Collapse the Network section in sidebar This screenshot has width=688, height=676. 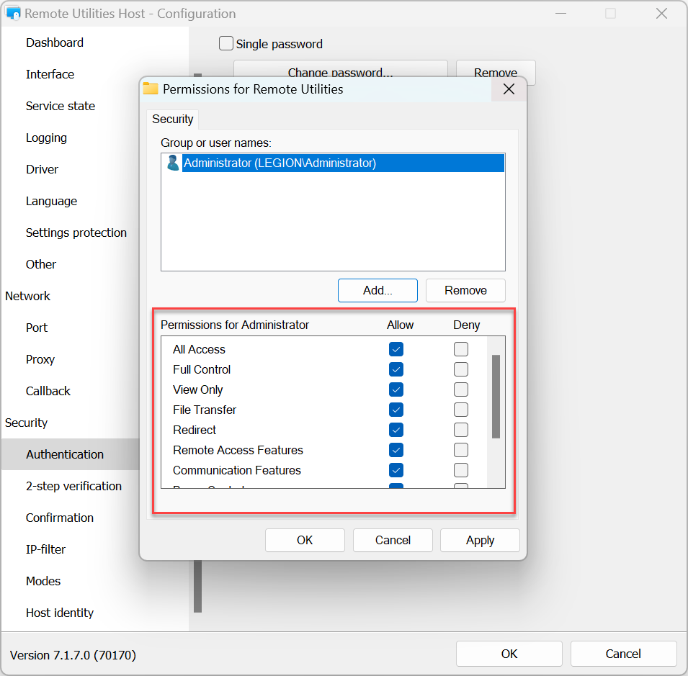pyautogui.click(x=28, y=296)
